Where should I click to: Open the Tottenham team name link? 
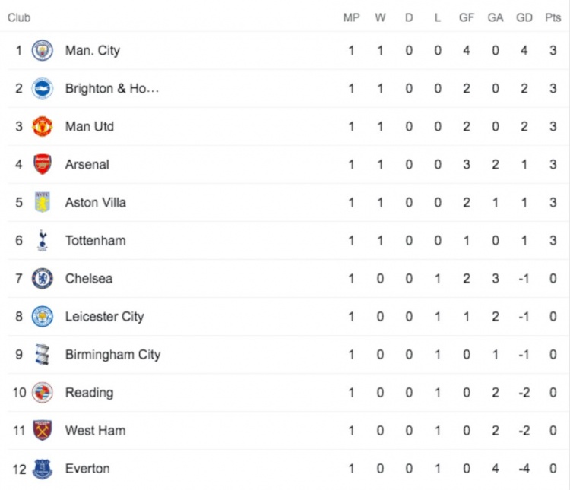coord(96,241)
